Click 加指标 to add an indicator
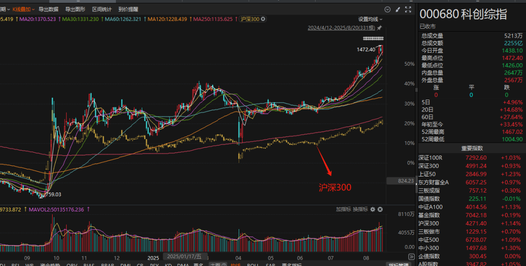Image resolution: width=526 pixels, height=266 pixels. pyautogui.click(x=343, y=209)
